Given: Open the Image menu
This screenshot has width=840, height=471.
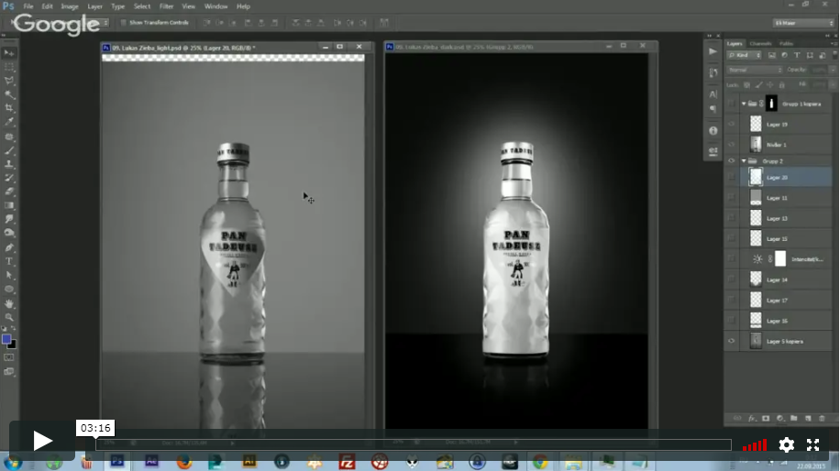Looking at the screenshot, I should coord(69,6).
